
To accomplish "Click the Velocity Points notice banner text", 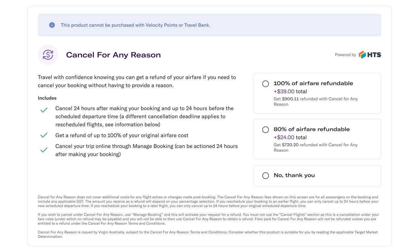I will coord(135,25).
